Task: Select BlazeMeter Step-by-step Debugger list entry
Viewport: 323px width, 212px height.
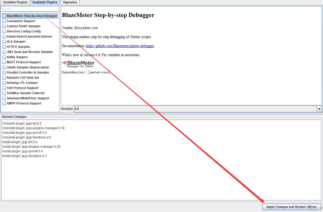Action: [32, 16]
